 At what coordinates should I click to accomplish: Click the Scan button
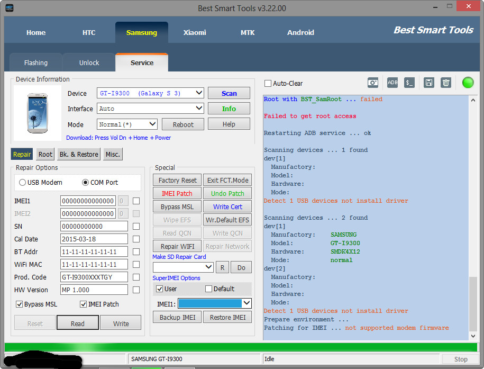(x=229, y=93)
